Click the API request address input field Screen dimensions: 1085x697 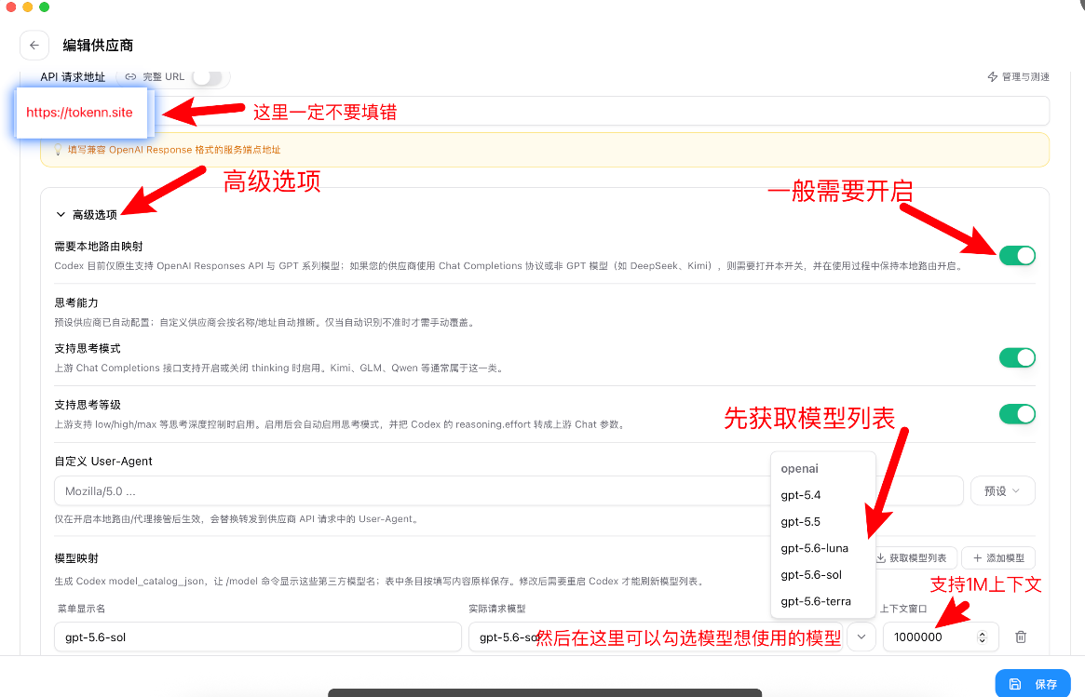pos(545,112)
